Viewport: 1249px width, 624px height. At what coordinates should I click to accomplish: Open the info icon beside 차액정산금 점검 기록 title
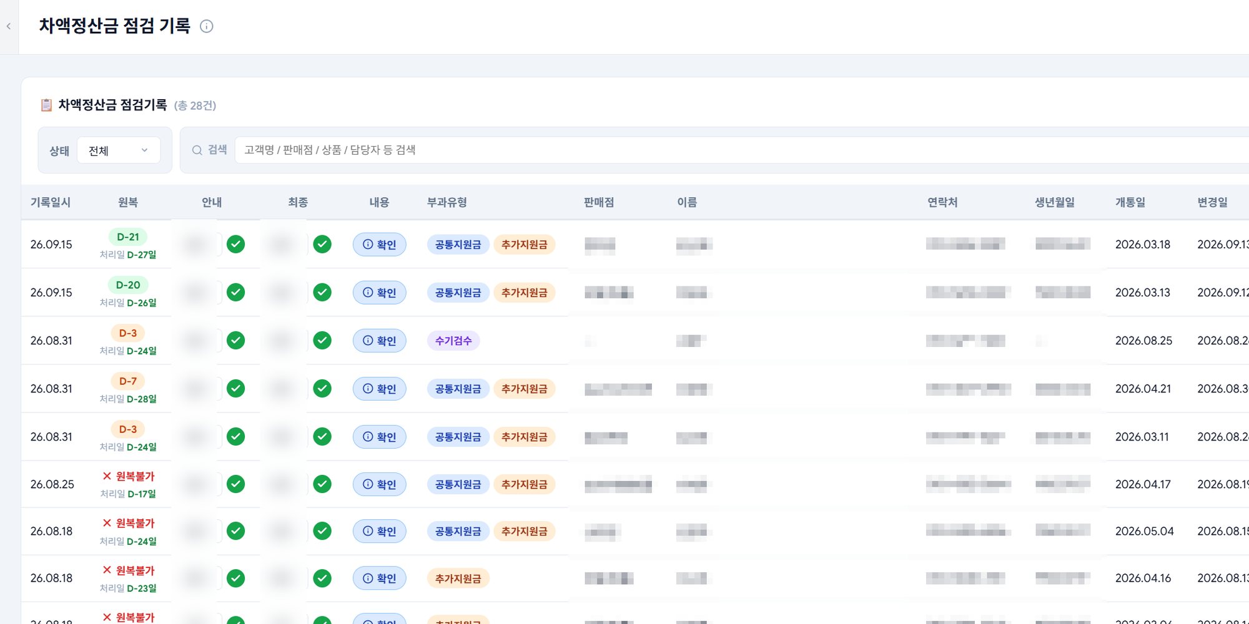[206, 26]
